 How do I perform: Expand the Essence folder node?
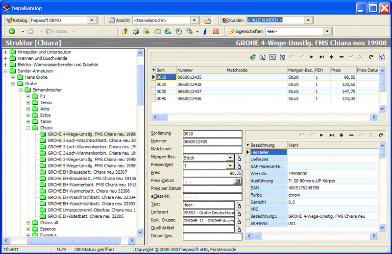[x=28, y=229]
